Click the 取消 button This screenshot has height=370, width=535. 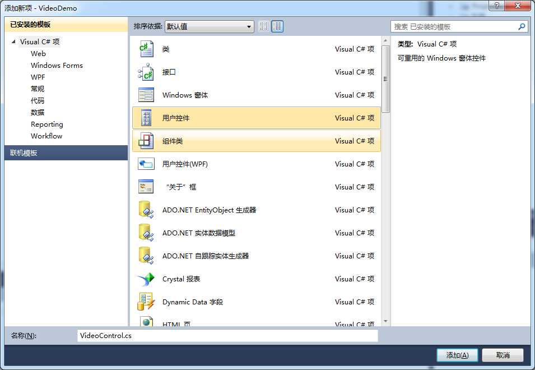tap(503, 355)
